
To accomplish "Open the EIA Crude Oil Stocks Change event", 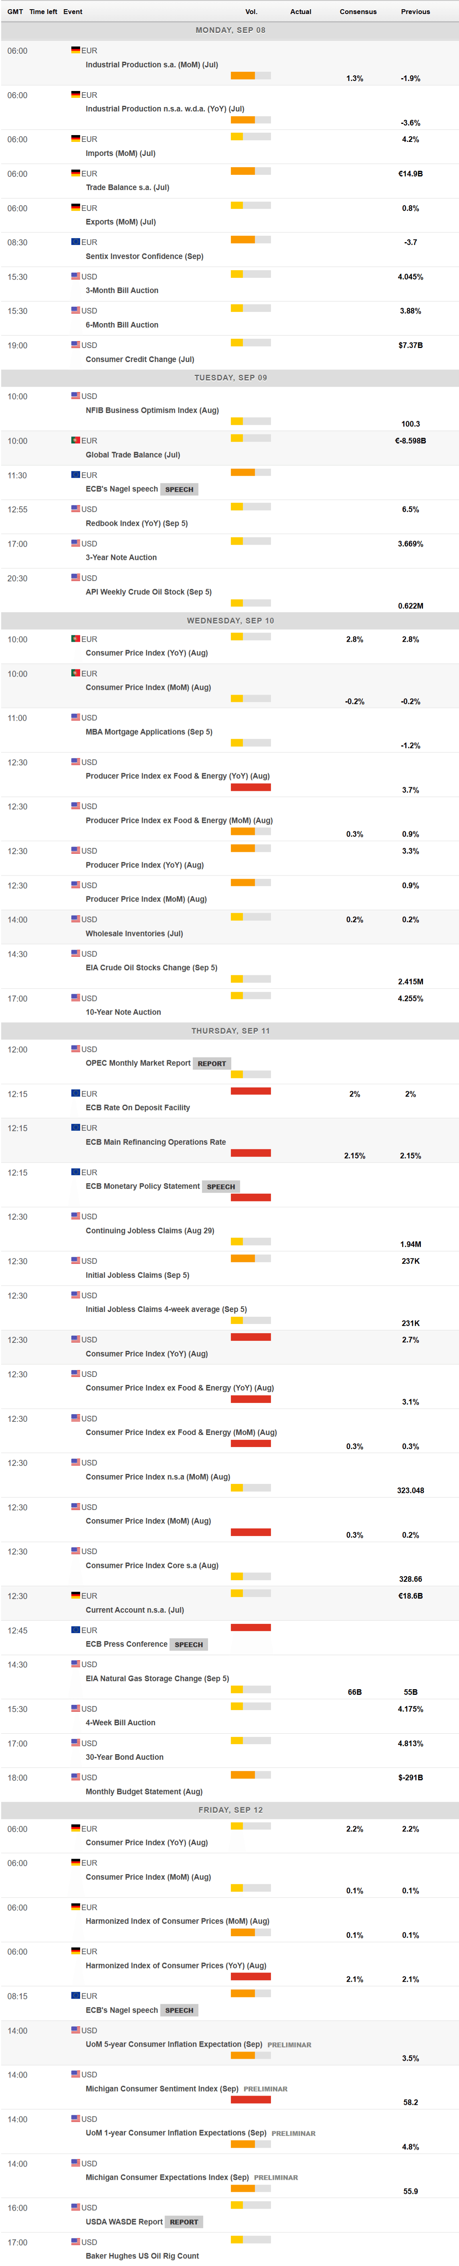I will (x=151, y=968).
